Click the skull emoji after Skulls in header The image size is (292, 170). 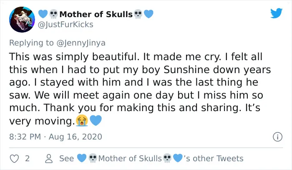[x=138, y=14]
